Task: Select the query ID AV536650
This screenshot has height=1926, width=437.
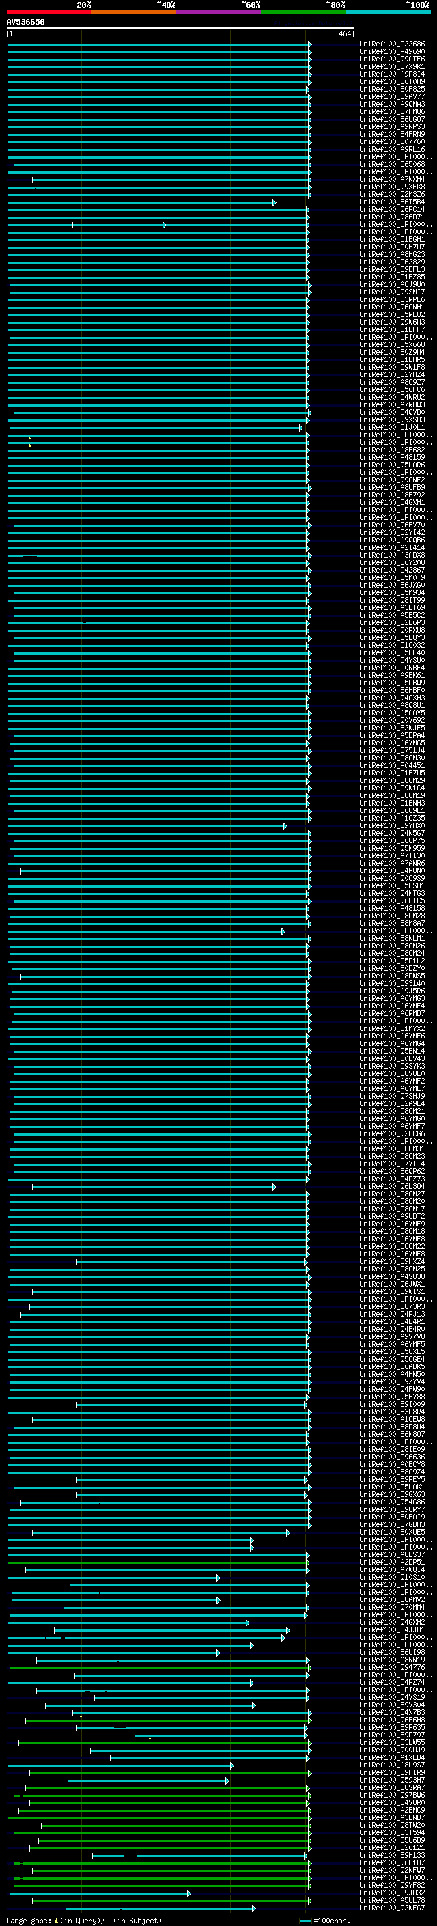Action: click(x=25, y=22)
